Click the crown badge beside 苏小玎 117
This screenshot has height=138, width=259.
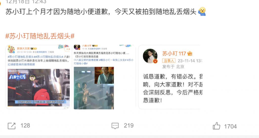190,54
